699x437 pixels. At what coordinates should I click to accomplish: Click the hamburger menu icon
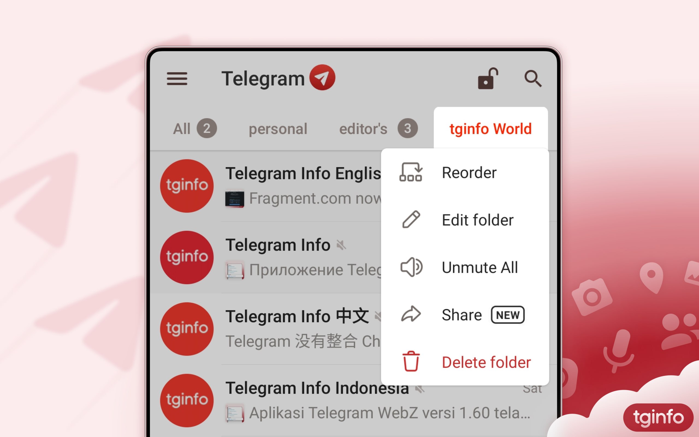177,77
